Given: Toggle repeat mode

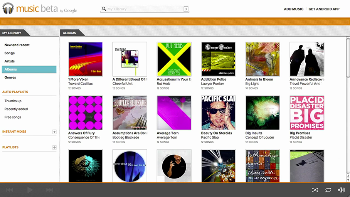Looking at the screenshot, I should click(x=328, y=190).
